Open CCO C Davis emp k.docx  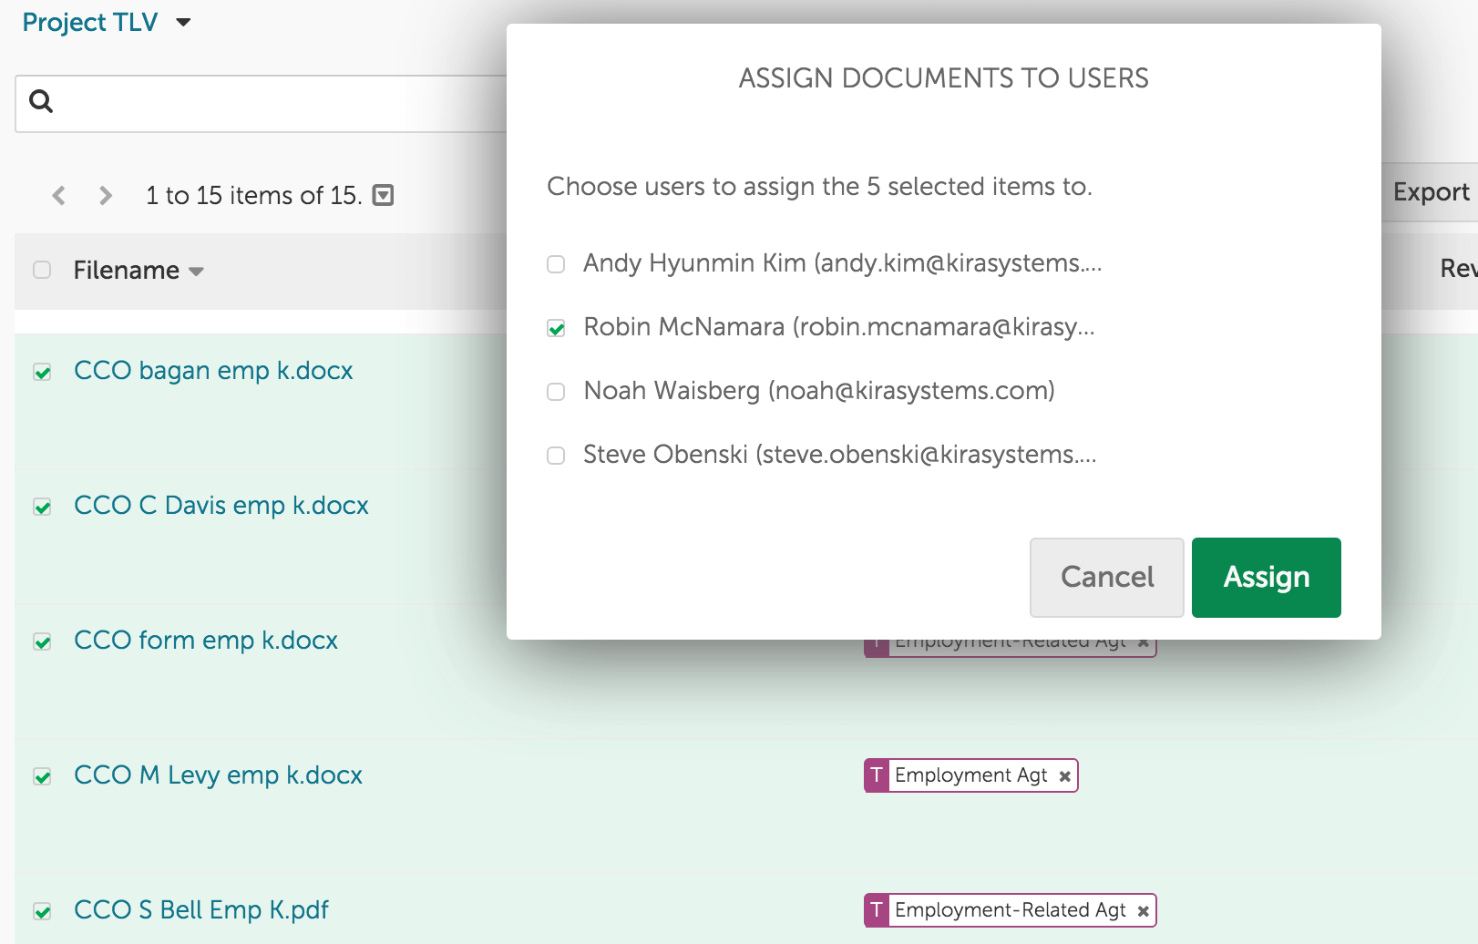(221, 506)
